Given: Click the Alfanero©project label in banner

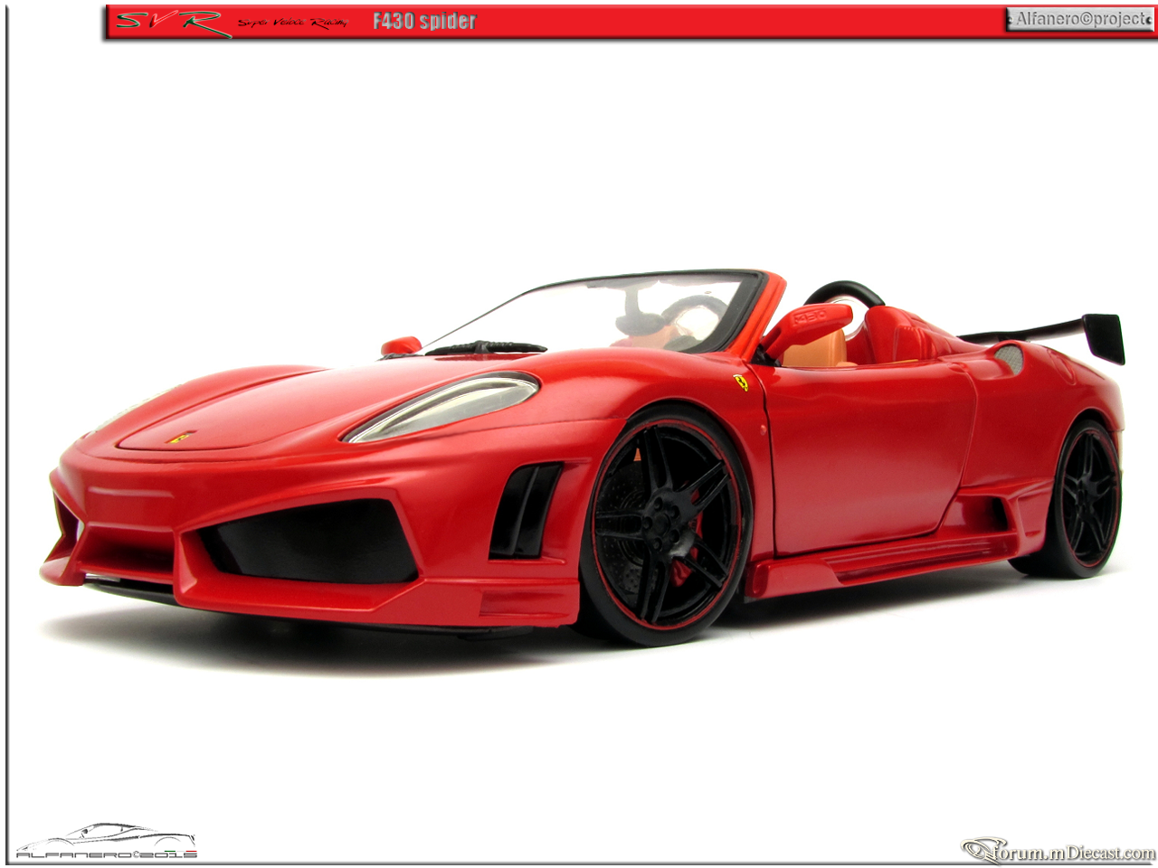Looking at the screenshot, I should (x=1079, y=19).
